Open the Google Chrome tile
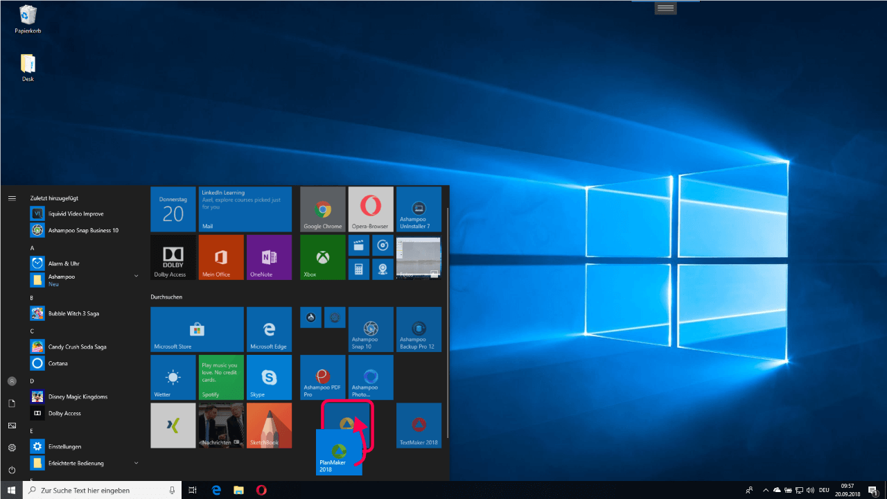The width and height of the screenshot is (887, 499). [x=323, y=209]
